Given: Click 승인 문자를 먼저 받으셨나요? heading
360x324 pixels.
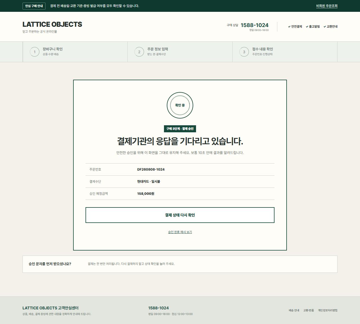Looking at the screenshot, I should pos(50,264).
